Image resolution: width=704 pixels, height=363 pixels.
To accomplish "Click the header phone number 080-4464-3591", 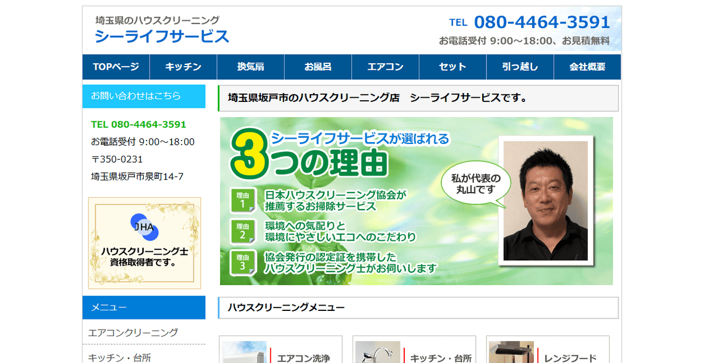I will 541,22.
